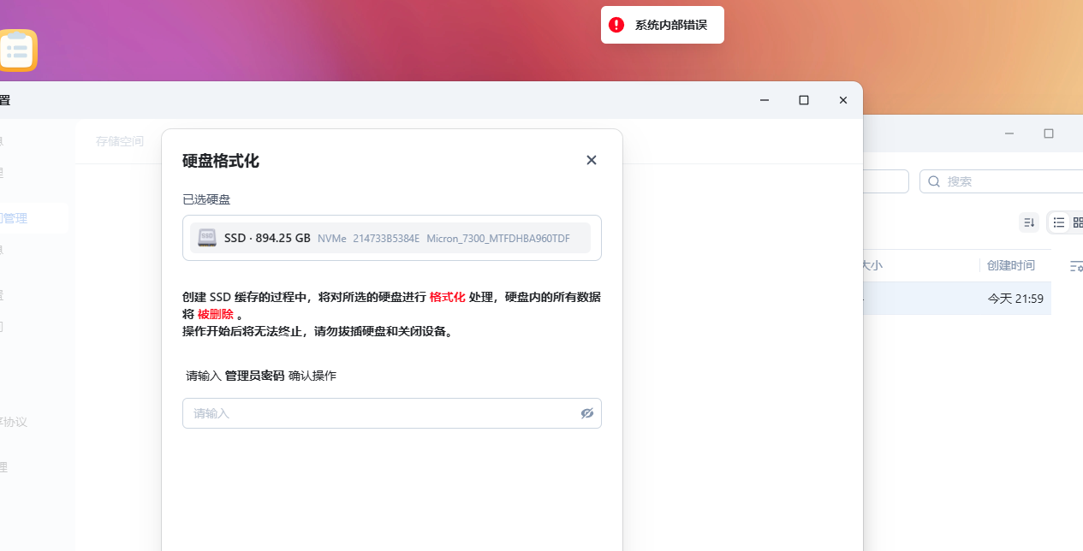This screenshot has height=551, width=1083.
Task: Click the magnifier icon in search box
Action: (934, 181)
